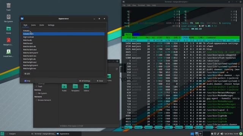Screen dimensions: 243x136
Task: Click the show desktop panel icon
Action: click(192, 134)
